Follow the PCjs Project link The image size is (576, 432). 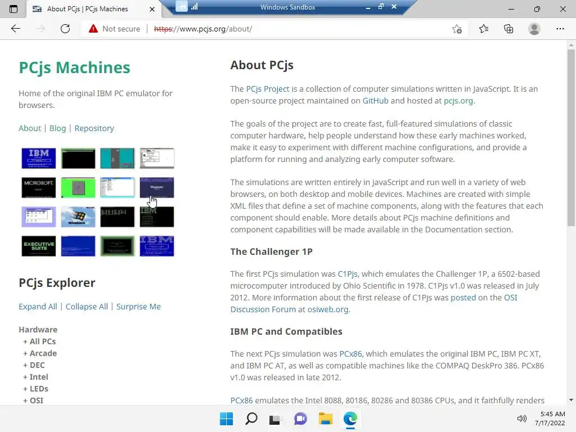[x=267, y=89]
